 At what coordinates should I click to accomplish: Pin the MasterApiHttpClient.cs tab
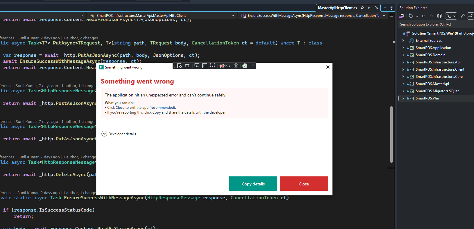(362, 8)
